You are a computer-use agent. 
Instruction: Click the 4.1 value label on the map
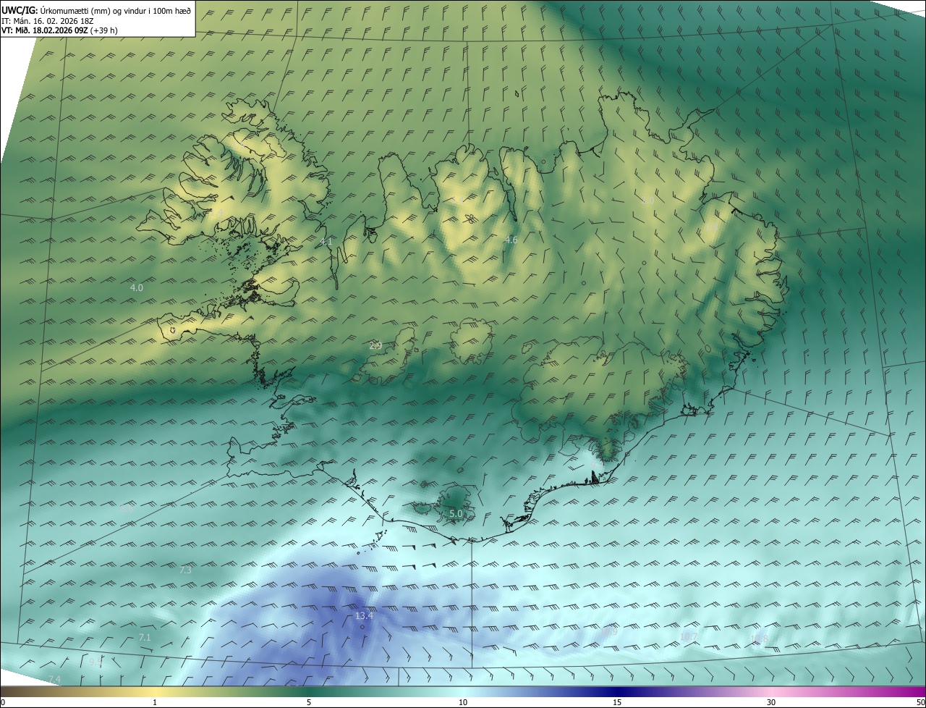326,241
